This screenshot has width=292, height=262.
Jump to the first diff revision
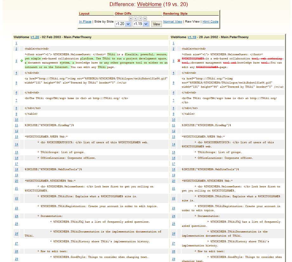point(131,19)
